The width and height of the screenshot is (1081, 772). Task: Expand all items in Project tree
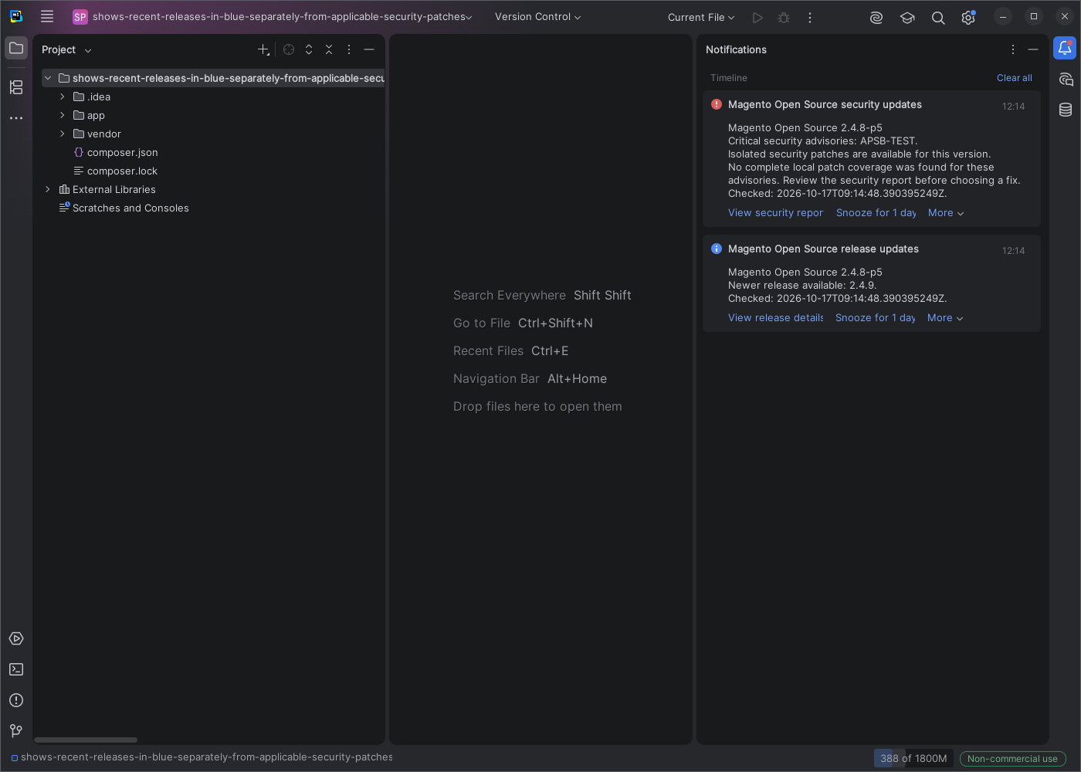point(309,49)
